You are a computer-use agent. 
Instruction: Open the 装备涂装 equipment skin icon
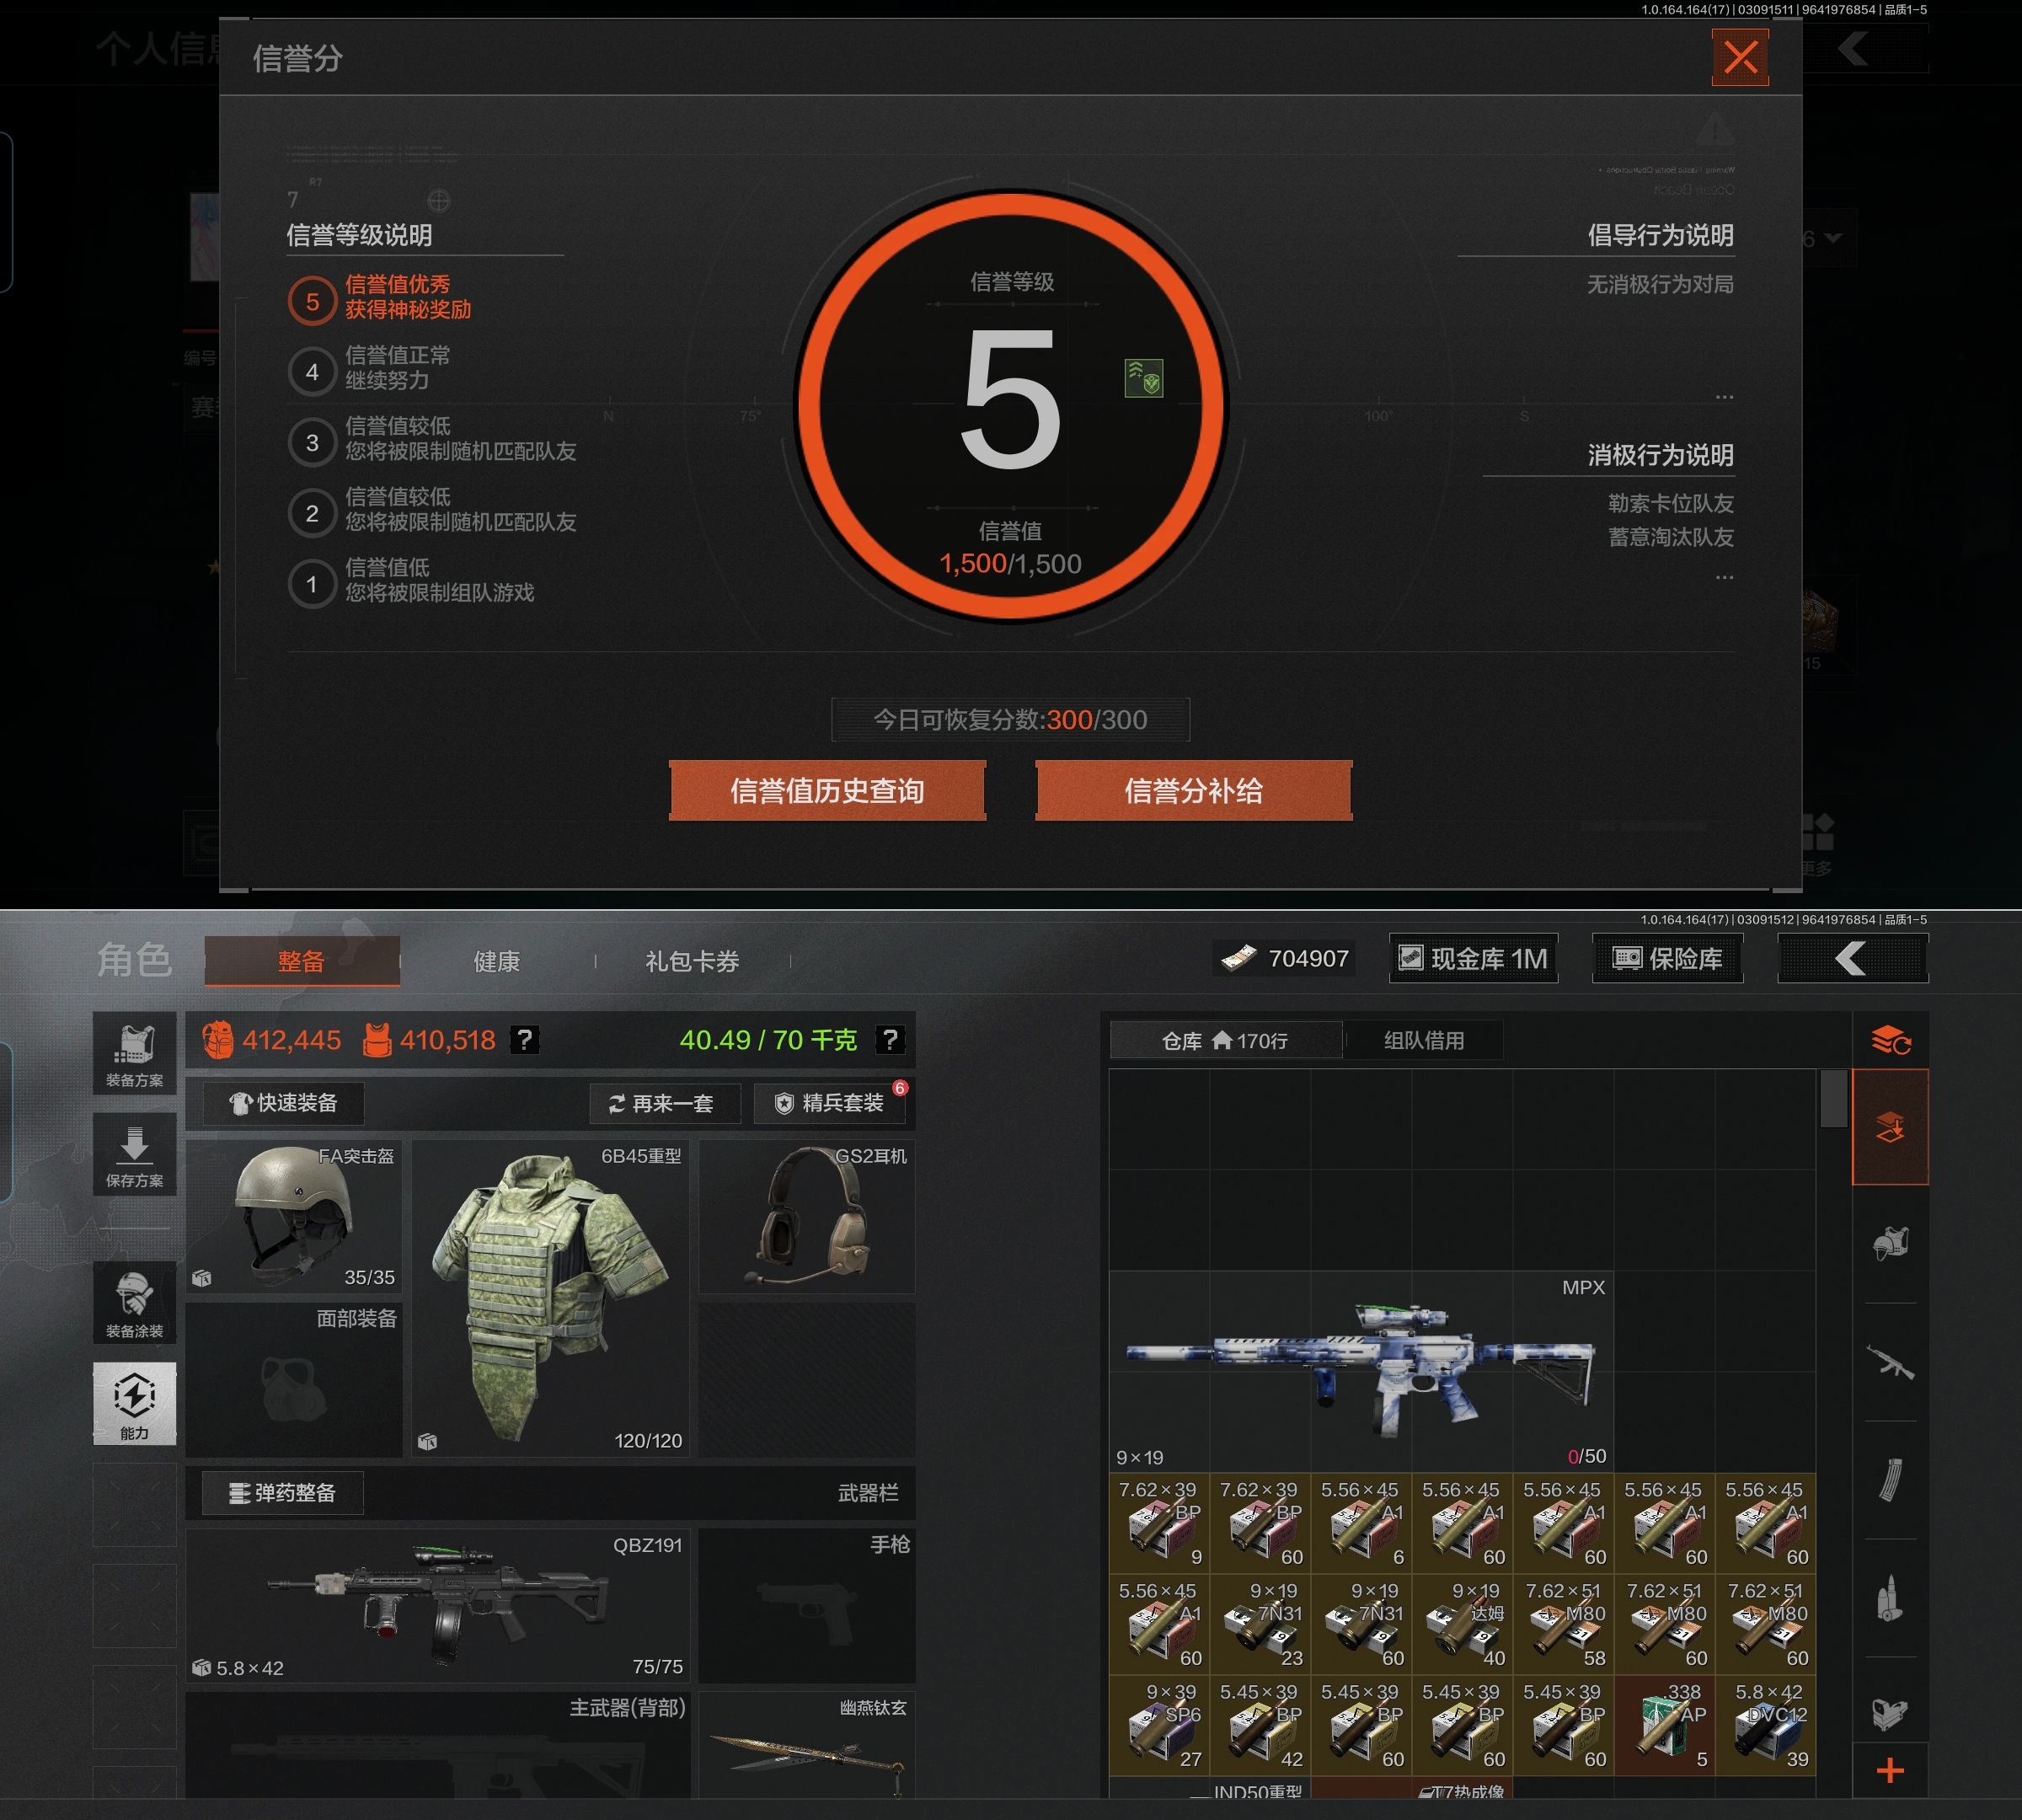[134, 1303]
